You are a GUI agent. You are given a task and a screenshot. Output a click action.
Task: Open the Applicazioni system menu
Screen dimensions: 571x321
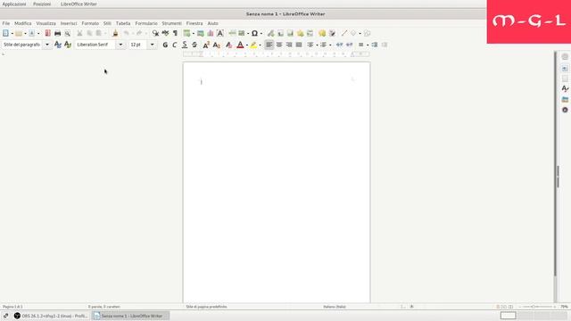[x=14, y=4]
